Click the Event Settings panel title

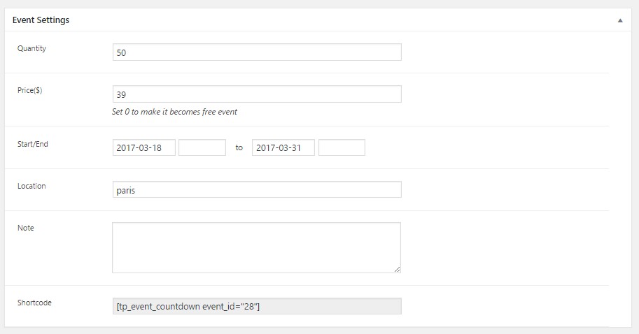tap(41, 20)
